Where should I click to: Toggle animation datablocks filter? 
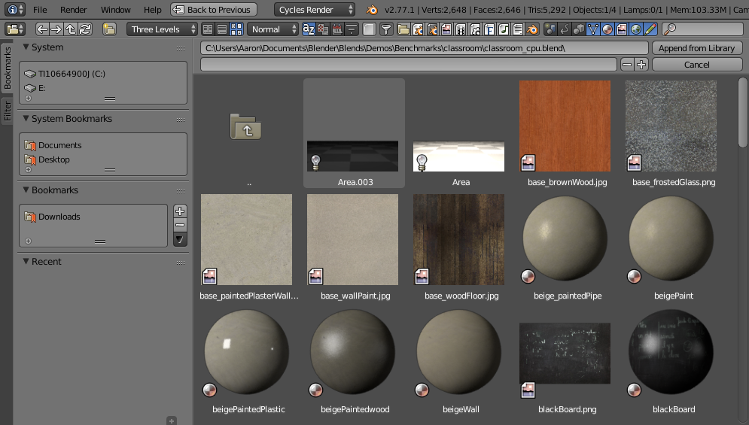point(565,29)
